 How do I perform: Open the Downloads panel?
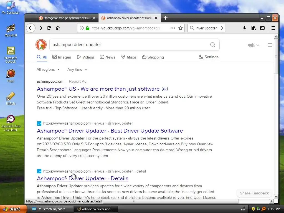[245, 28]
